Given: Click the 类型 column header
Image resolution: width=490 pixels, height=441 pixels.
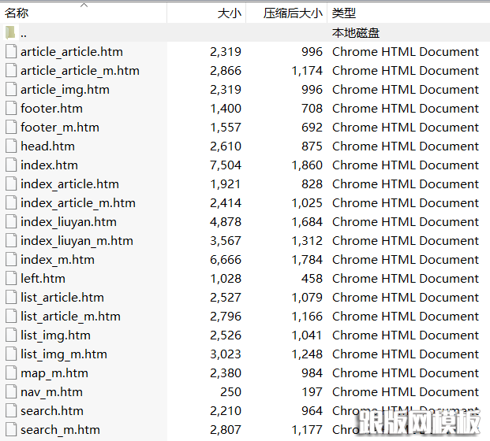Looking at the screenshot, I should coord(344,13).
